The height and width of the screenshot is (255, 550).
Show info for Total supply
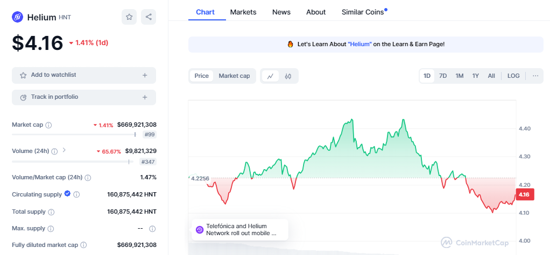51,212
